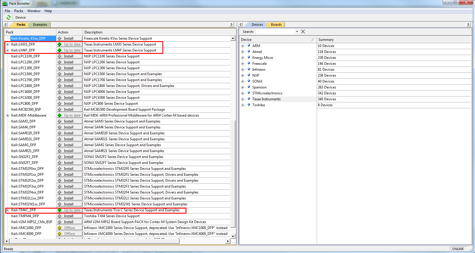Install the Keil::SAMD20_DFP pack
This screenshot has height=253, width=475.
point(69,133)
